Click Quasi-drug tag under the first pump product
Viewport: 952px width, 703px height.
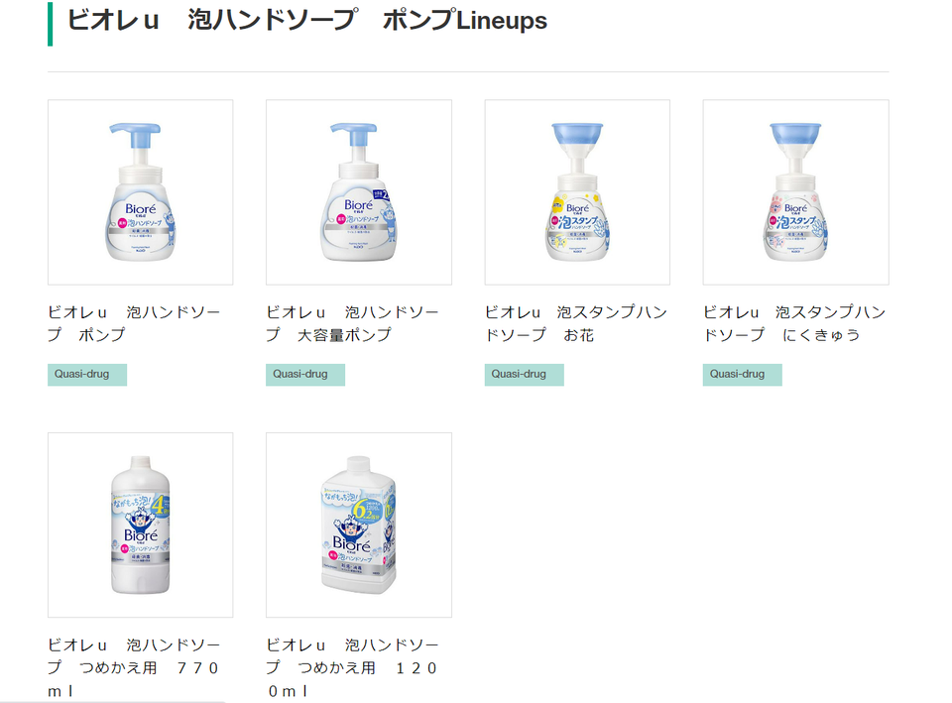pyautogui.click(x=87, y=375)
